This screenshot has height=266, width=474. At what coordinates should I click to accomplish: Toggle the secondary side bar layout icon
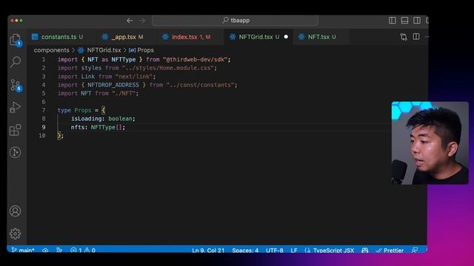[x=416, y=20]
